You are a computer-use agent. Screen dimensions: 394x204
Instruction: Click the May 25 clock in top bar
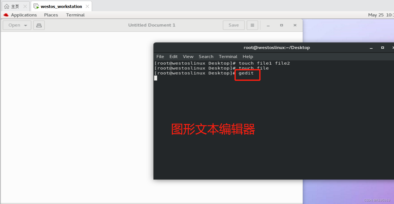click(x=380, y=15)
